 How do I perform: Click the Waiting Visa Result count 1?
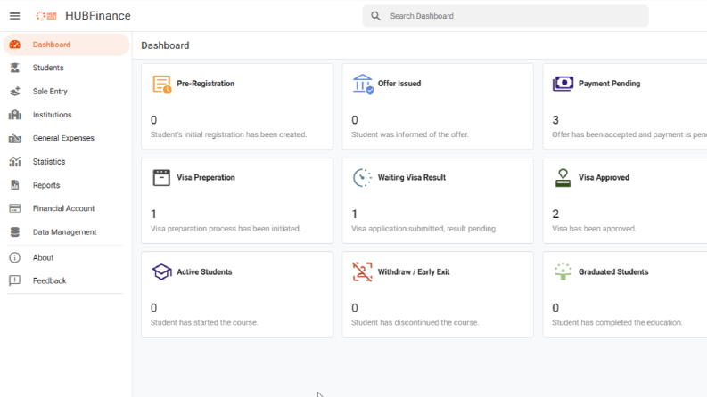pyautogui.click(x=355, y=215)
